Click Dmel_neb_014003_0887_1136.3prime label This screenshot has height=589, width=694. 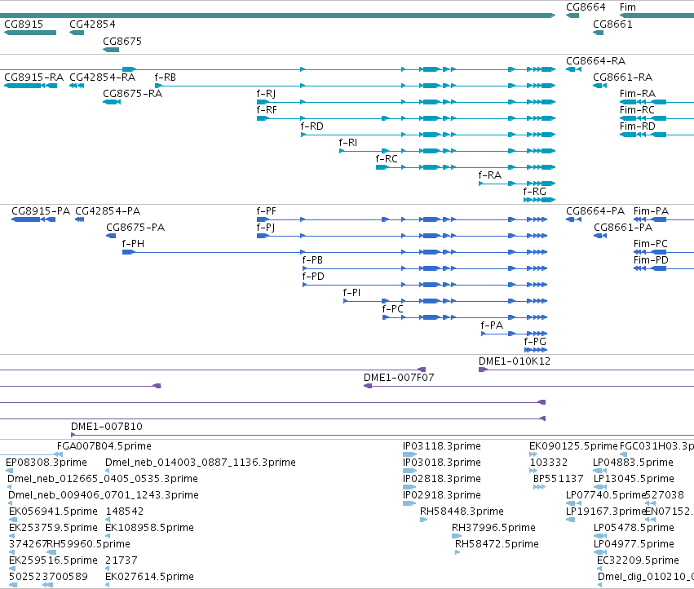(x=201, y=463)
